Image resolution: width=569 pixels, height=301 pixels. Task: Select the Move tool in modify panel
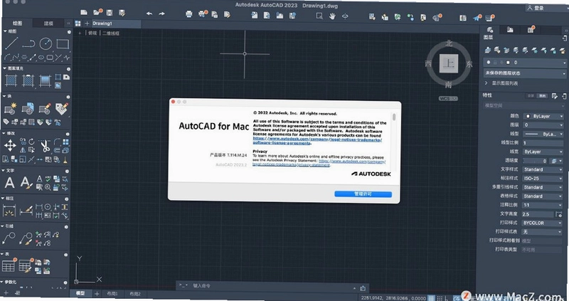tap(10, 146)
